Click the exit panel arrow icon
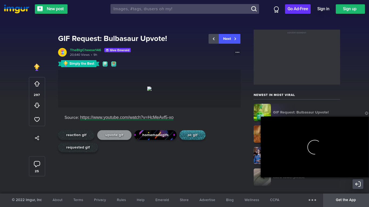This screenshot has height=207, width=369. pos(358,184)
